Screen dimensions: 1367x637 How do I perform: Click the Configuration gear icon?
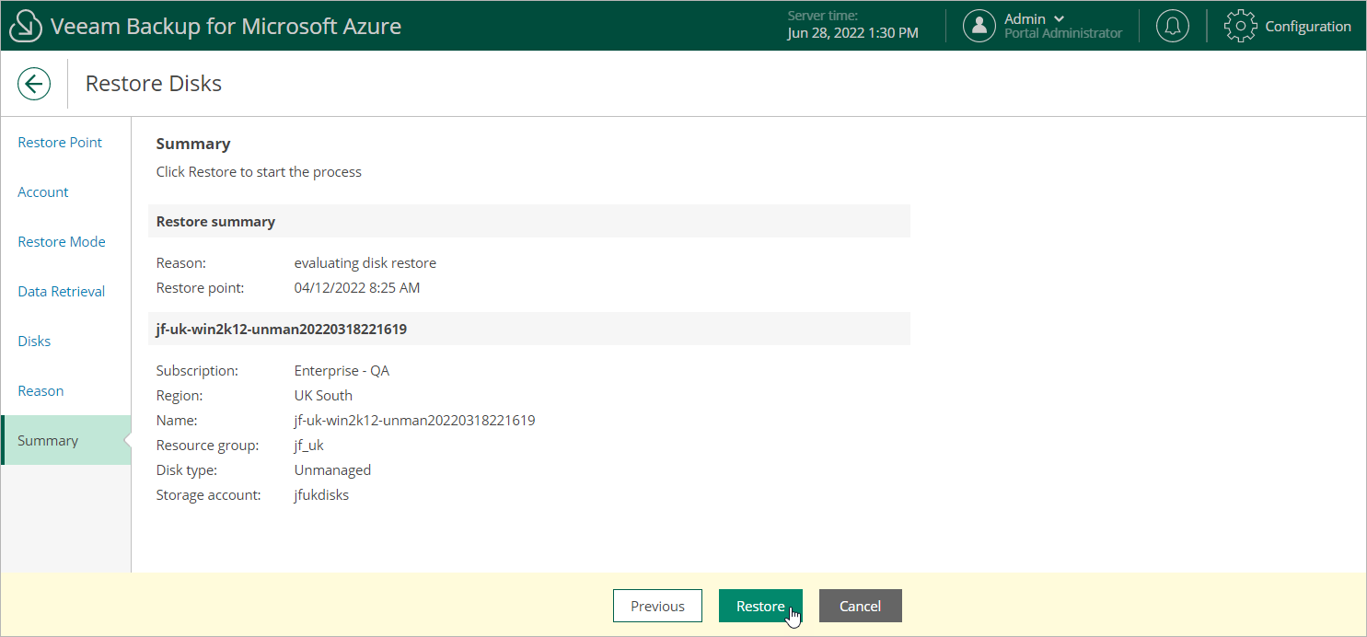click(x=1241, y=26)
